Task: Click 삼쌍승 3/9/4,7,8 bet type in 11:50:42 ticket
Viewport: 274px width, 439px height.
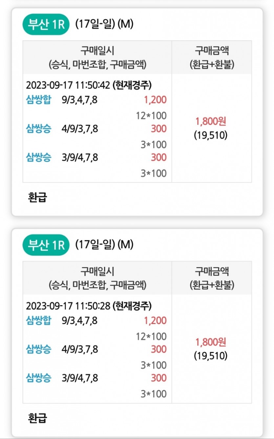Action: 39,157
